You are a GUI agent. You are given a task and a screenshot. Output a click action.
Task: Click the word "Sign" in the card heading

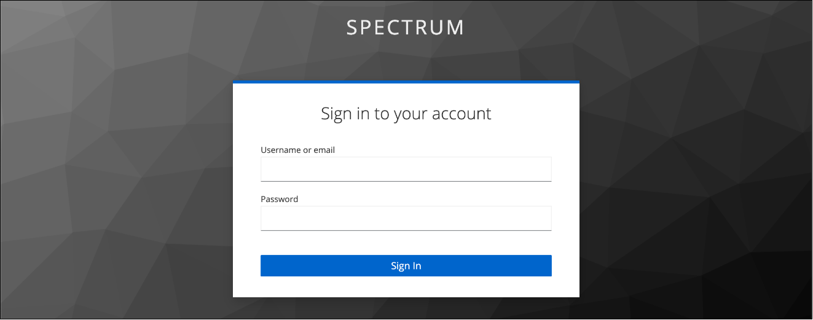(337, 114)
